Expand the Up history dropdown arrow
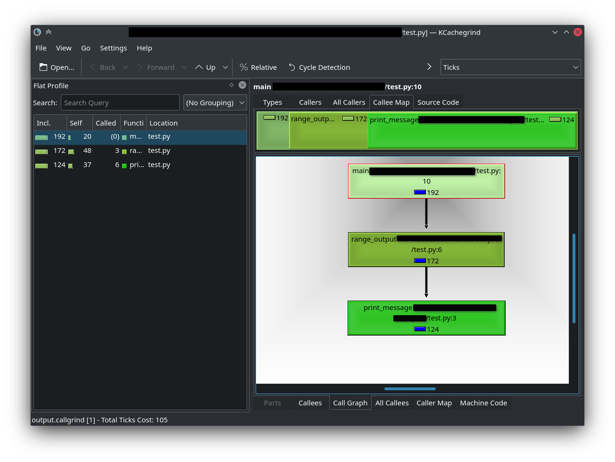This screenshot has width=615, height=462. (x=225, y=67)
